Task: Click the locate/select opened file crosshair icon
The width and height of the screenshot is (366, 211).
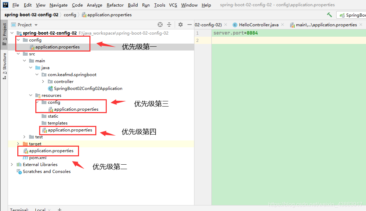Action: click(160, 25)
